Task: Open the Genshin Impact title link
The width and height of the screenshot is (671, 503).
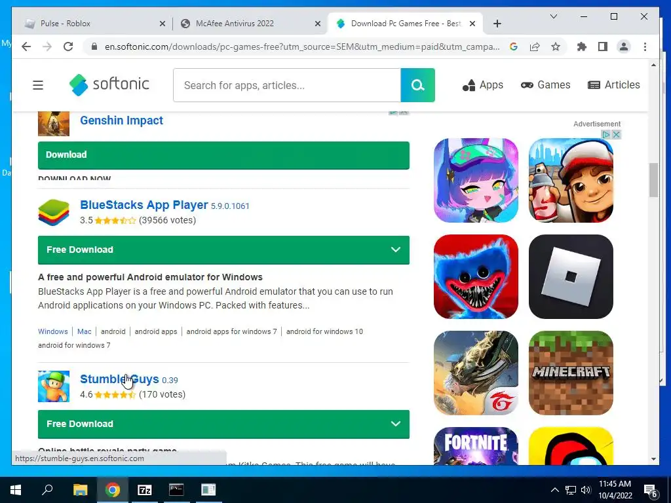Action: (121, 121)
